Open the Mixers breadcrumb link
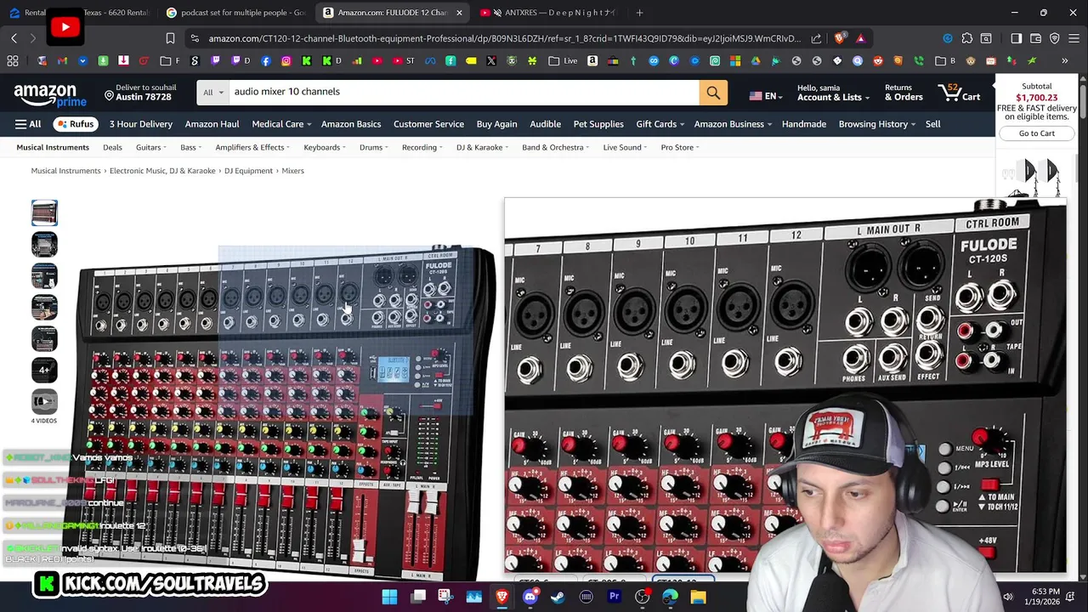 (292, 171)
